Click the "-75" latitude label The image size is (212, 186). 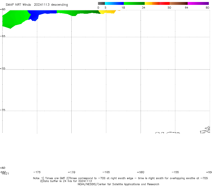[3, 110]
